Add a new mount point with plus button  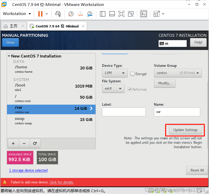pos(13,143)
